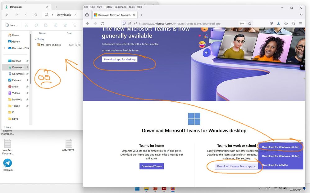Open Home in Explorer navigation pane
The image size is (310, 193).
coord(16,35)
